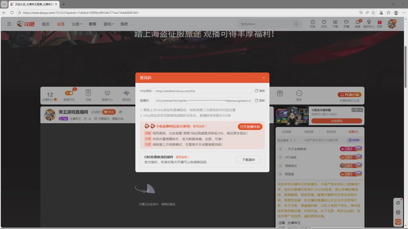Copy the rtmp地址 using its 复制 icon
This screenshot has height=229, width=408.
click(260, 91)
